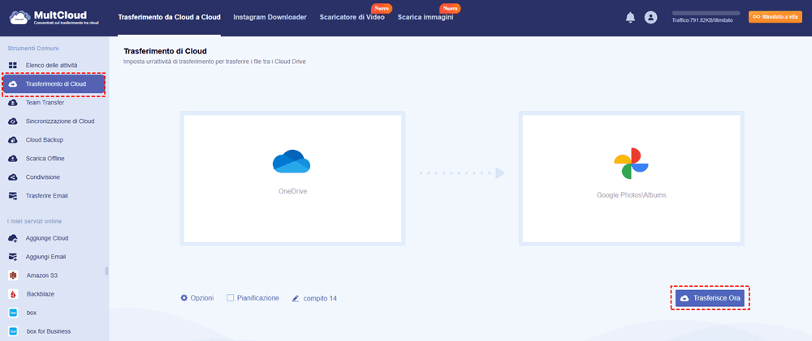This screenshot has height=341, width=812.
Task: Click the Google Photos pinwheel logo
Action: click(x=631, y=164)
